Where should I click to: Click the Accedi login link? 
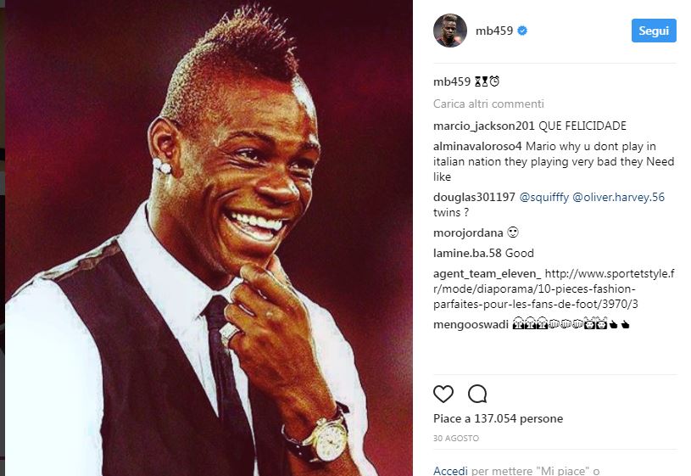tap(450, 471)
